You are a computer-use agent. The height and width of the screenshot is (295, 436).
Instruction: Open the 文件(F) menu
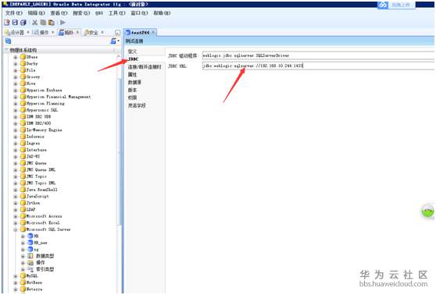pos(14,13)
